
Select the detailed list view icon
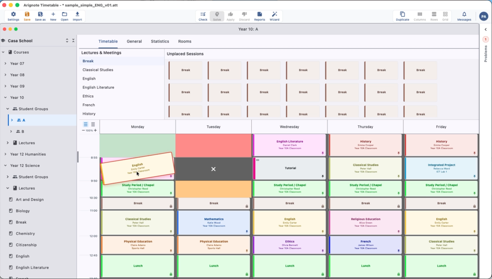[x=93, y=124]
